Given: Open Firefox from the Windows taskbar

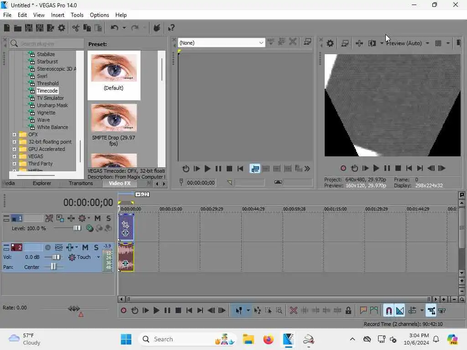Looking at the screenshot, I should [268, 339].
